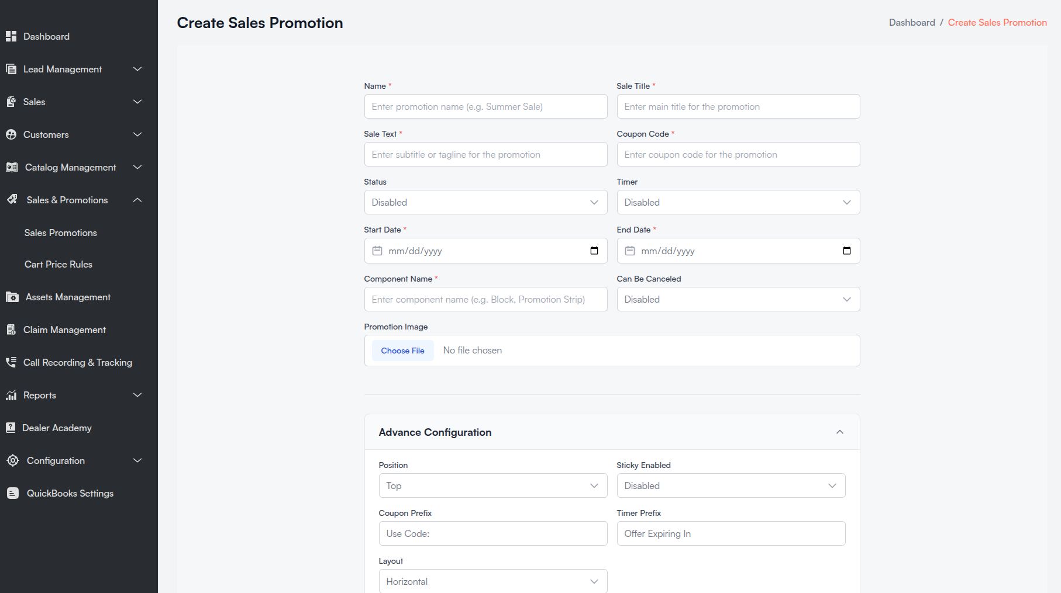Expand the Lead Management menu chevron

click(137, 69)
